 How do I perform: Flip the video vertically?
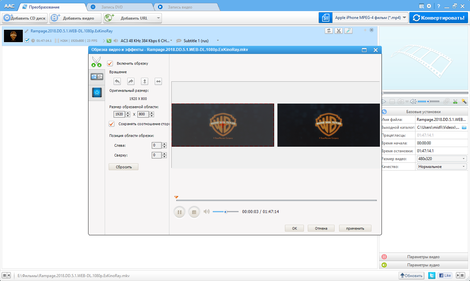[x=144, y=81]
